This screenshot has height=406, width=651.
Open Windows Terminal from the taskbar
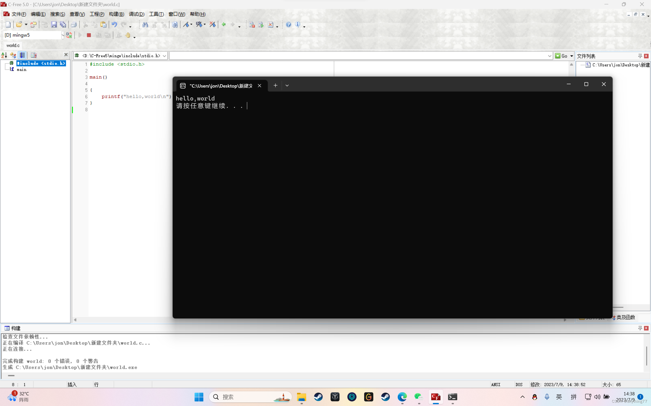click(452, 397)
